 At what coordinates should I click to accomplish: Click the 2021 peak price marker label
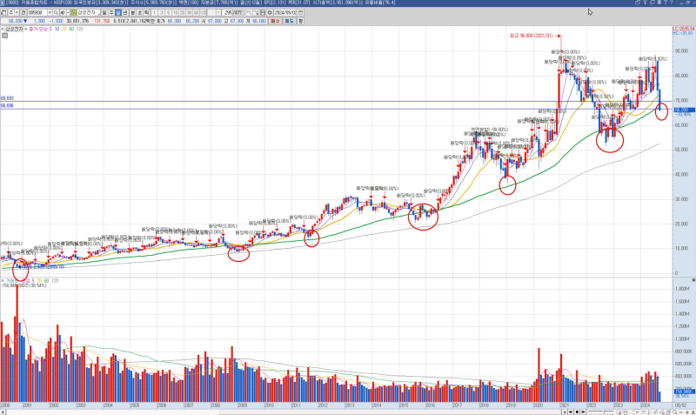point(530,36)
